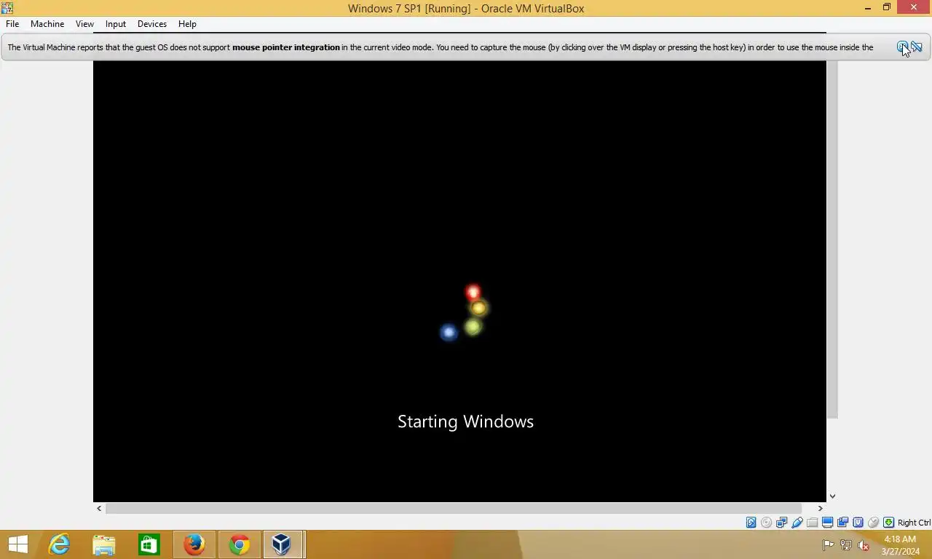Click the single-monitor display indicator

tap(828, 523)
